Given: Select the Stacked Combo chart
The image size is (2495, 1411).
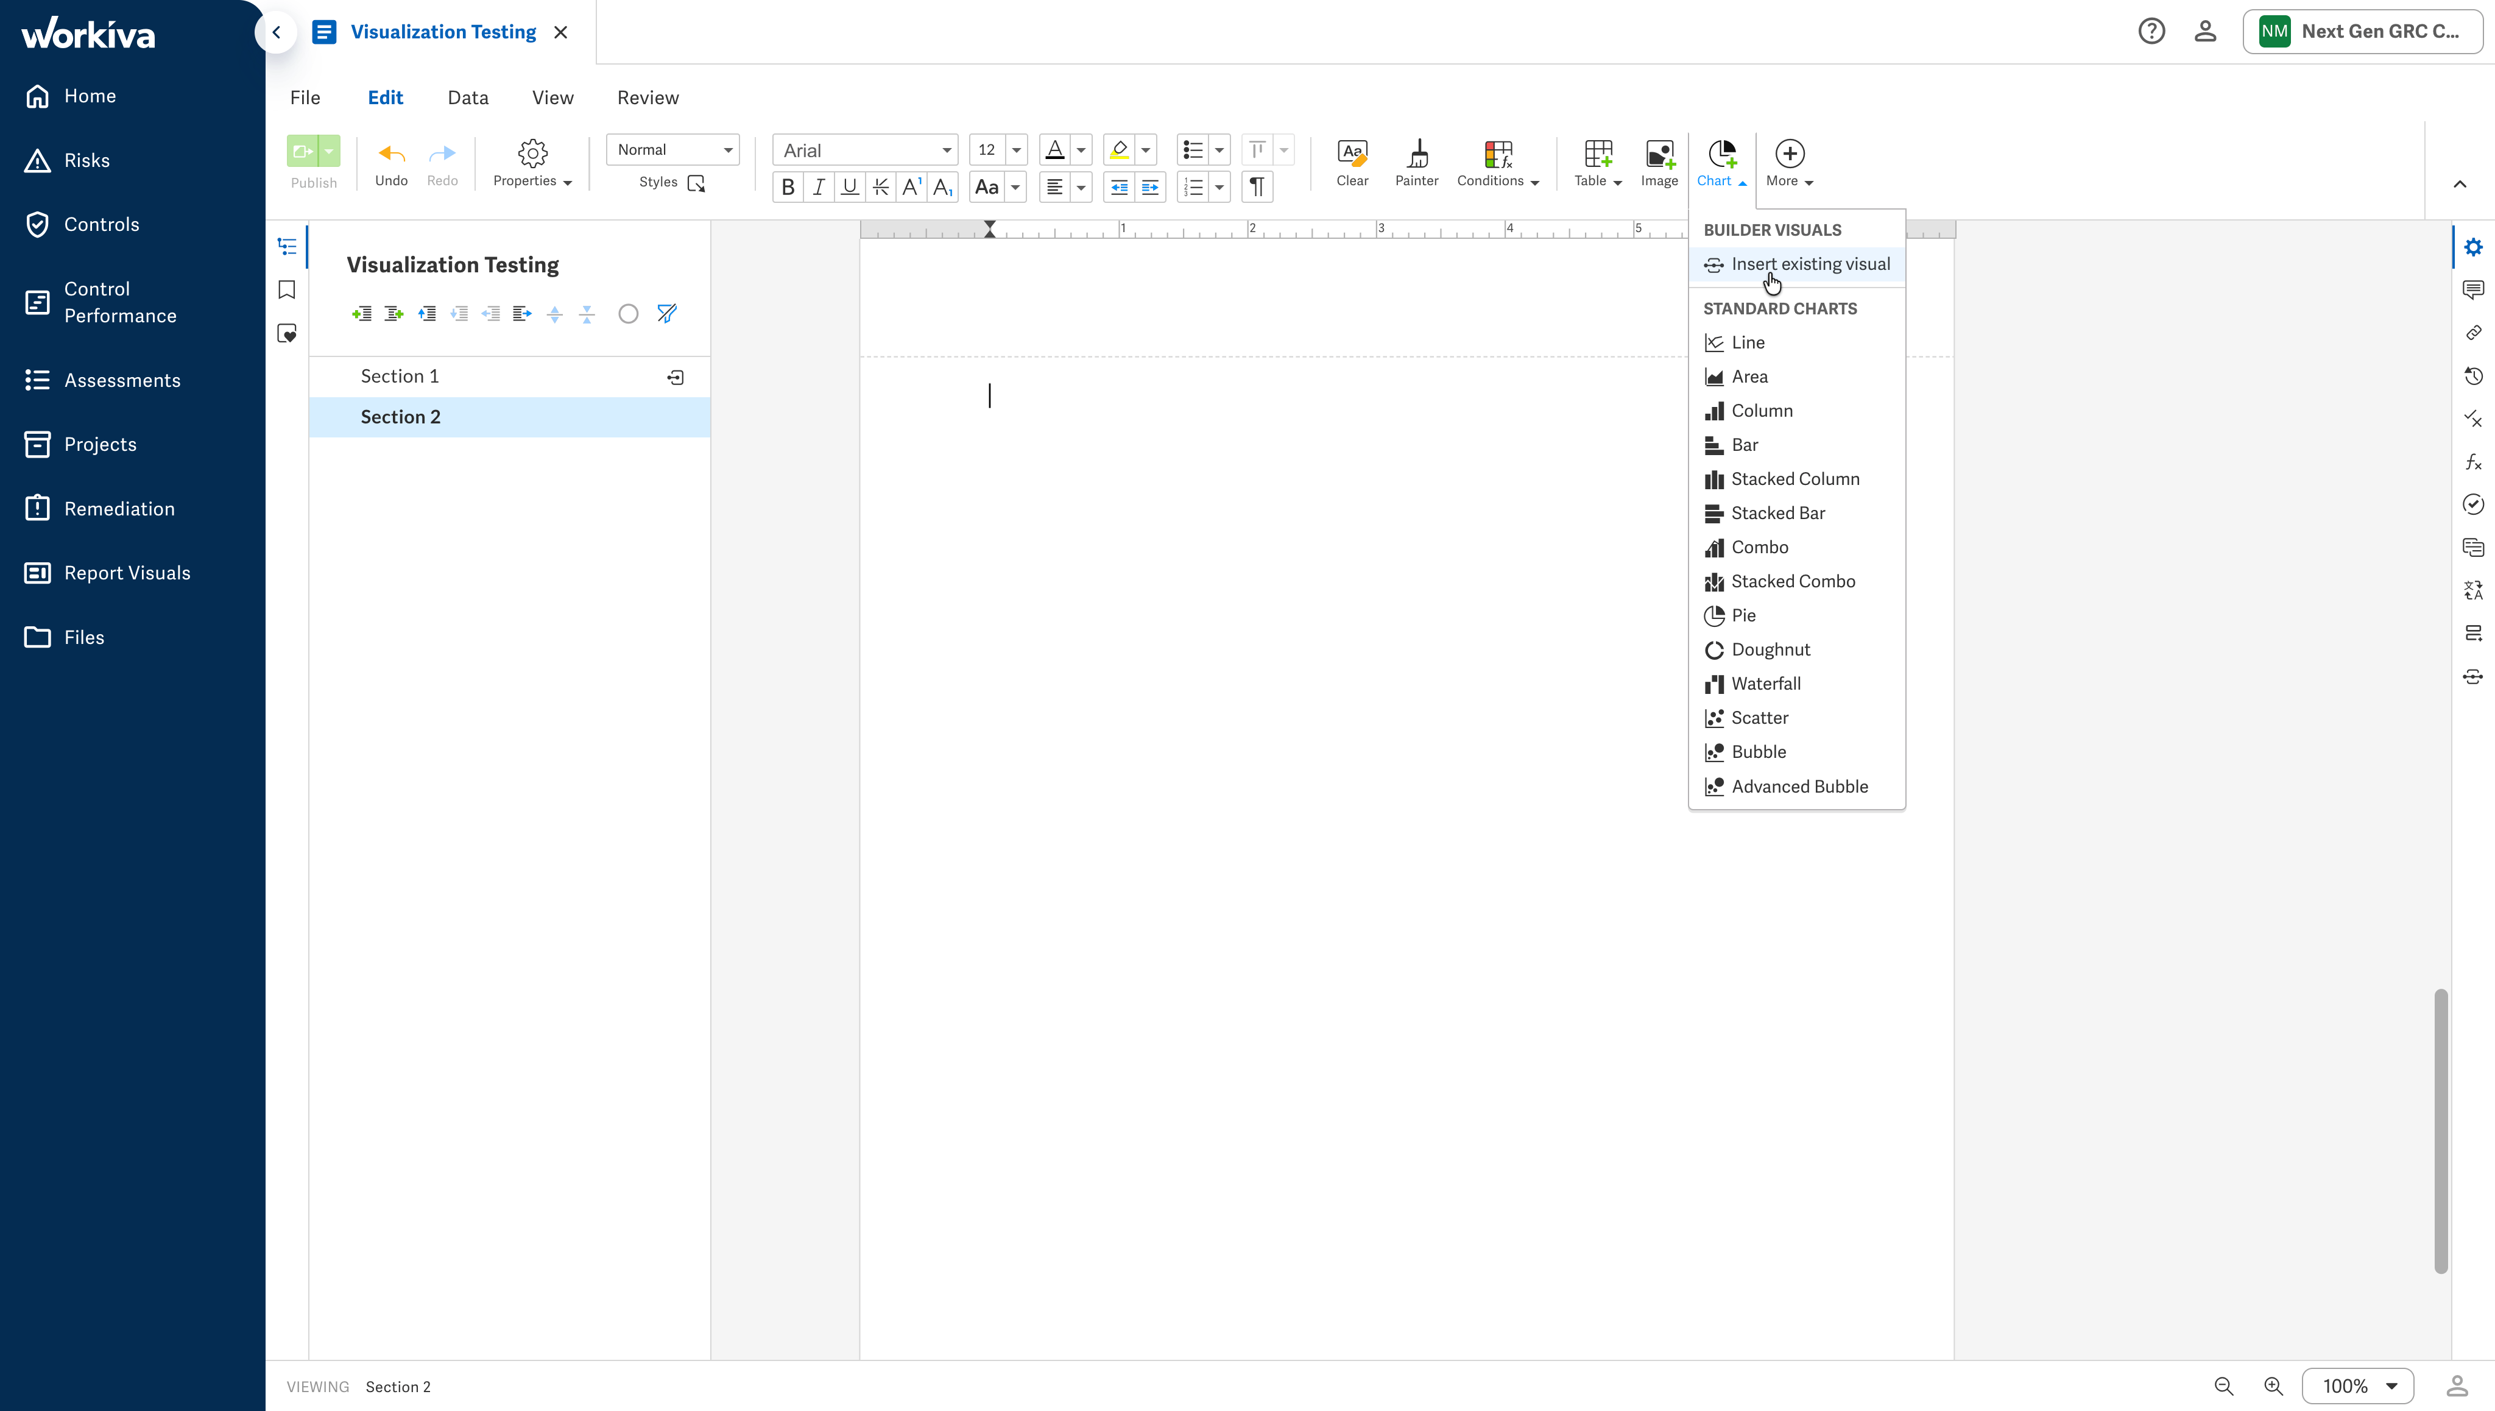Looking at the screenshot, I should click(1796, 581).
